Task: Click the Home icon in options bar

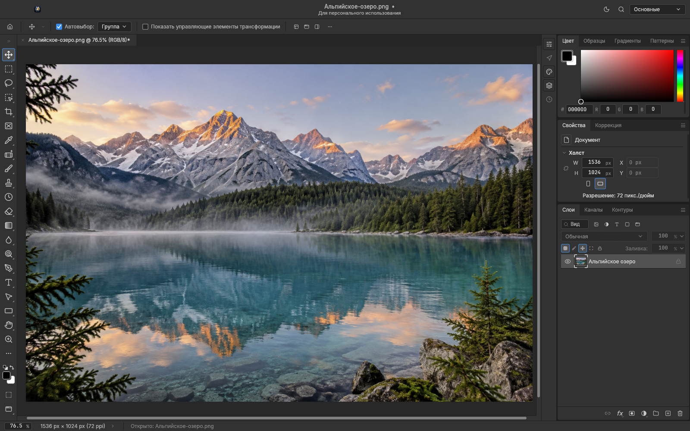Action: tap(10, 27)
